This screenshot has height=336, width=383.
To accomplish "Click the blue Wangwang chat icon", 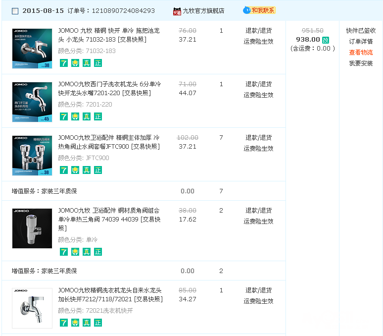I will tap(247, 10).
